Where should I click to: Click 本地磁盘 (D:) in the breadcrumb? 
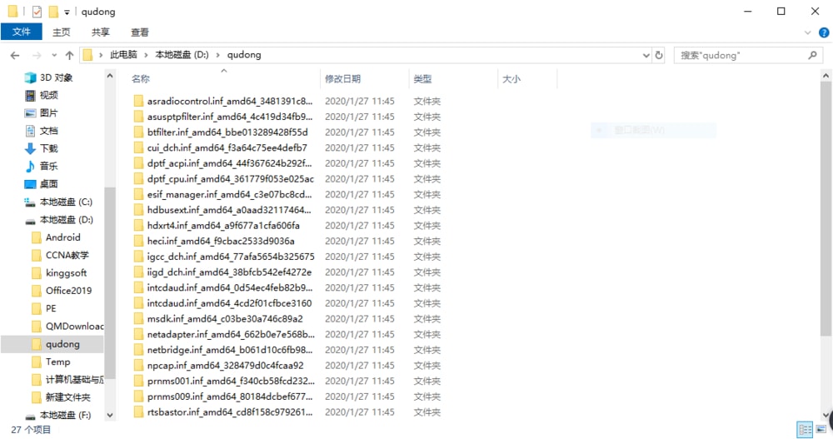182,55
